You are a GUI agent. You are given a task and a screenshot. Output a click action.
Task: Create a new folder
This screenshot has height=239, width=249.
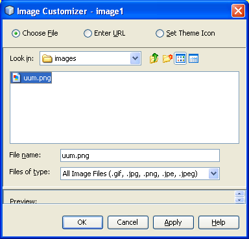click(x=167, y=58)
